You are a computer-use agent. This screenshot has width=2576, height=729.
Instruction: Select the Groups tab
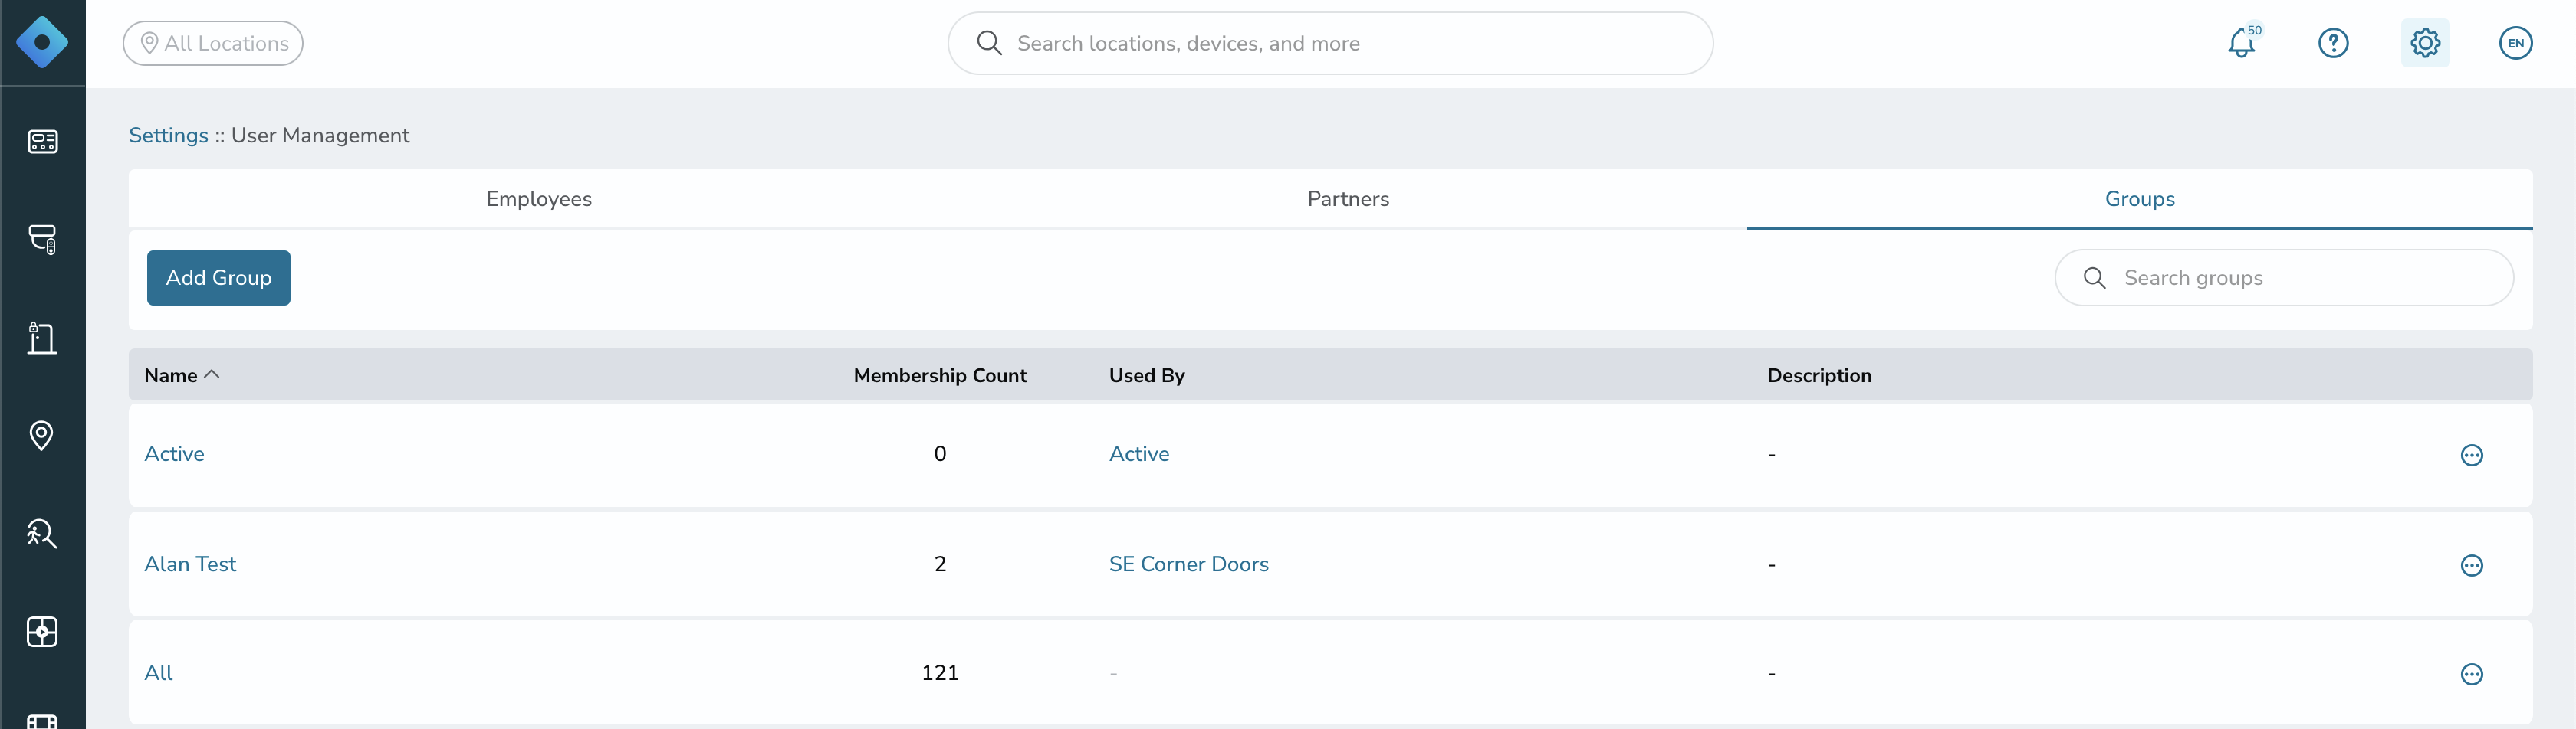pos(2140,199)
